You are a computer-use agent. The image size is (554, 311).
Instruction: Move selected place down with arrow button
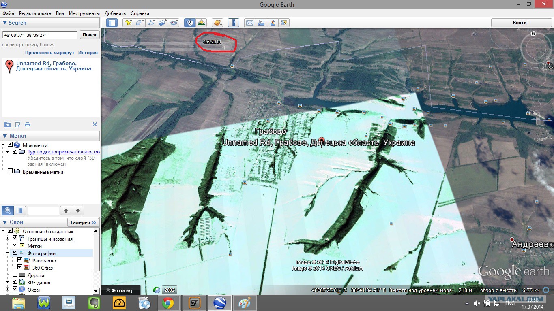coord(78,211)
